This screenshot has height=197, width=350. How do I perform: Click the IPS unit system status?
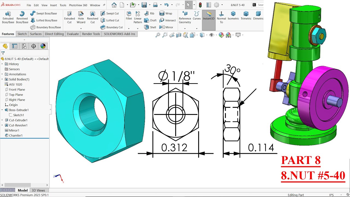[x=331, y=195]
